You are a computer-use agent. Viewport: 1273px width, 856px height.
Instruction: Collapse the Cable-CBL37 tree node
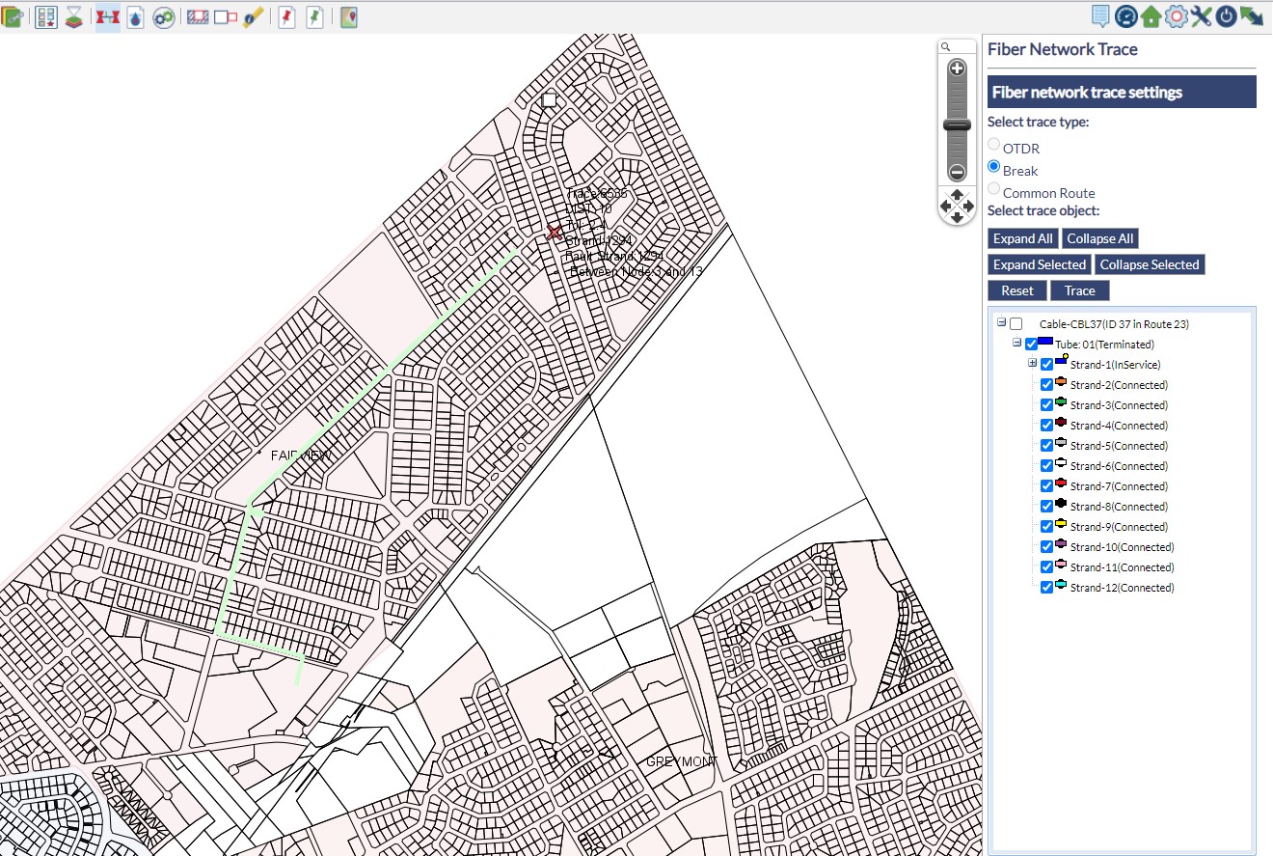click(x=1001, y=323)
